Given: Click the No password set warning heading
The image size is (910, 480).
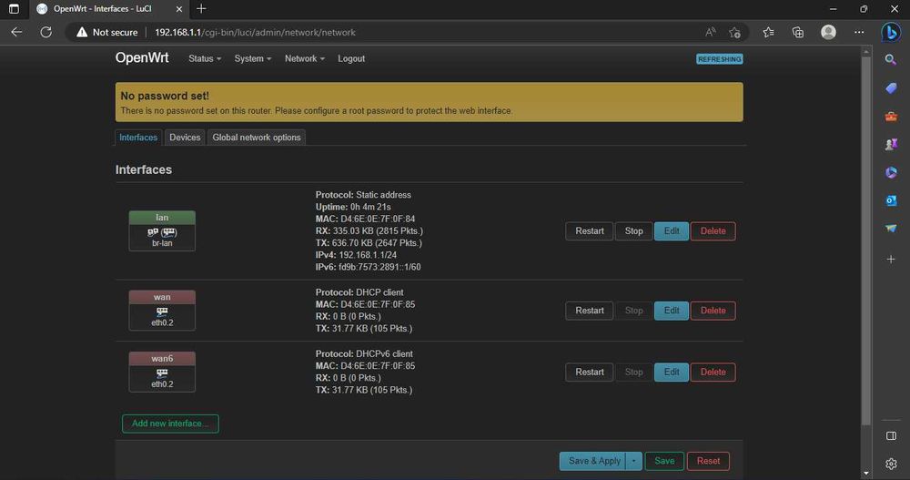Looking at the screenshot, I should pos(165,96).
